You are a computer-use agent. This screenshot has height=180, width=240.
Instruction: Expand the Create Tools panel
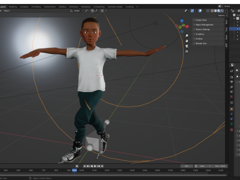point(207,20)
